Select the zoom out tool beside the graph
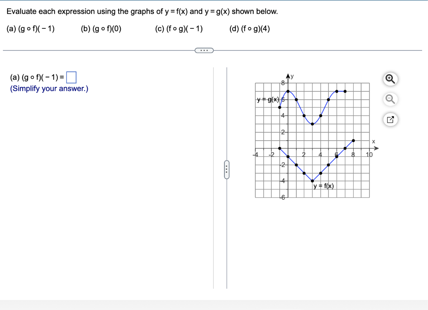Image resolution: width=428 pixels, height=310 pixels. click(390, 99)
